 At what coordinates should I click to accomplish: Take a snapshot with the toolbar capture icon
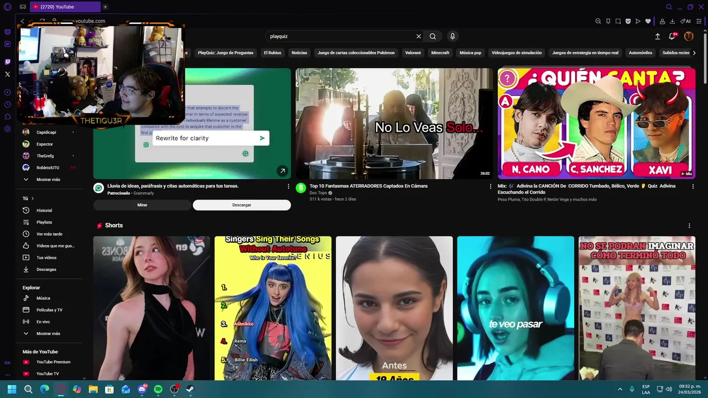[618, 21]
